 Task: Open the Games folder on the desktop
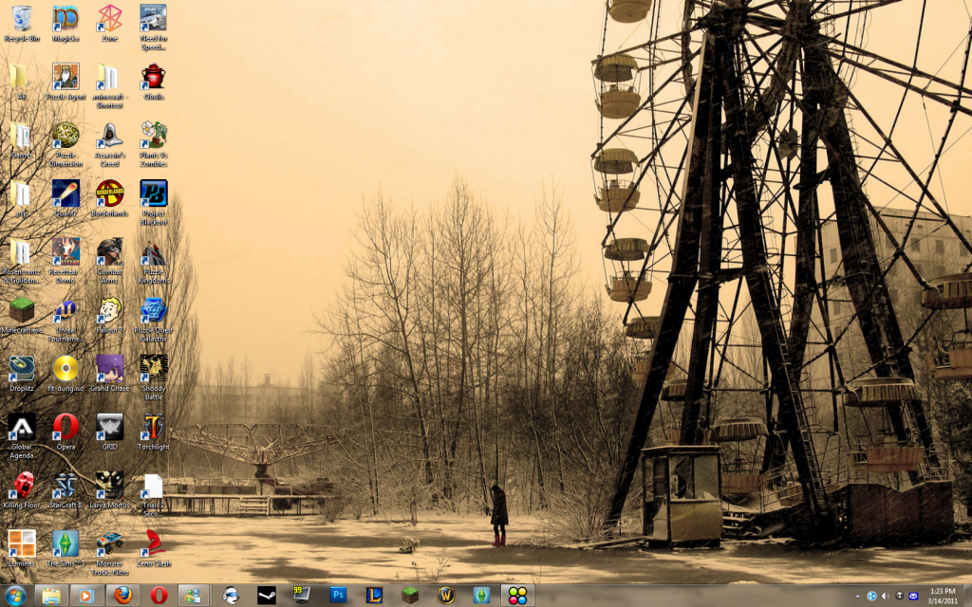pos(21,136)
